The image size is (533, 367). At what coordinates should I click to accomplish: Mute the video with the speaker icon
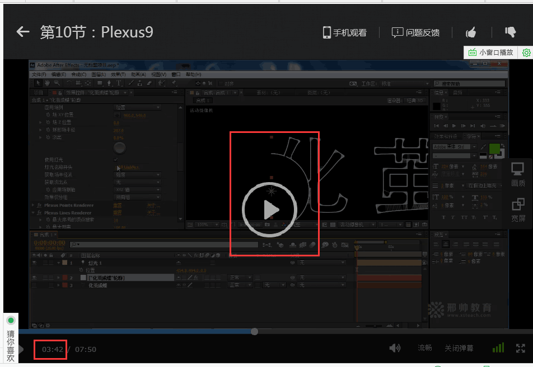pyautogui.click(x=395, y=348)
